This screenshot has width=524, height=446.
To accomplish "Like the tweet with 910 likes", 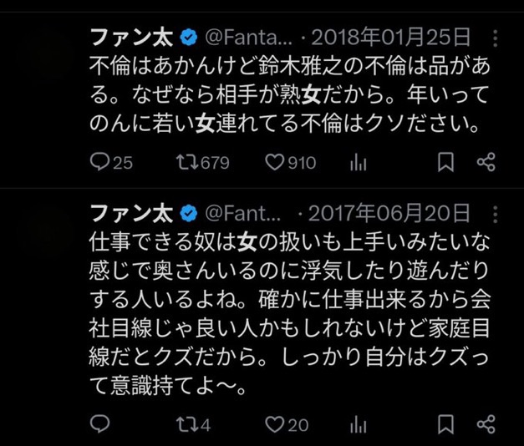I will 275,162.
